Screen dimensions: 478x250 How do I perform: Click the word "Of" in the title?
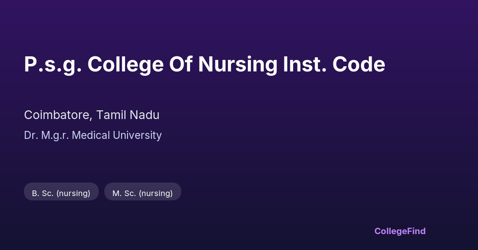tap(181, 64)
